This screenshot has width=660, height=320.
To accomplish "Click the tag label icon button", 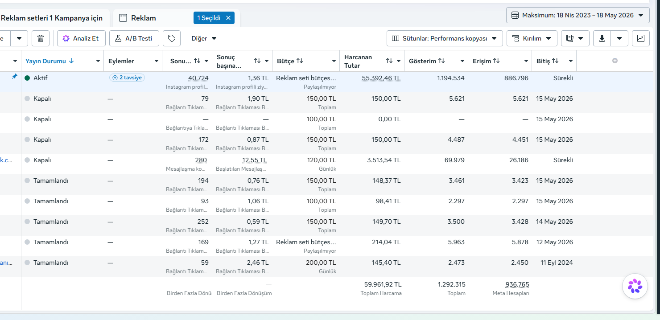I will [x=172, y=38].
